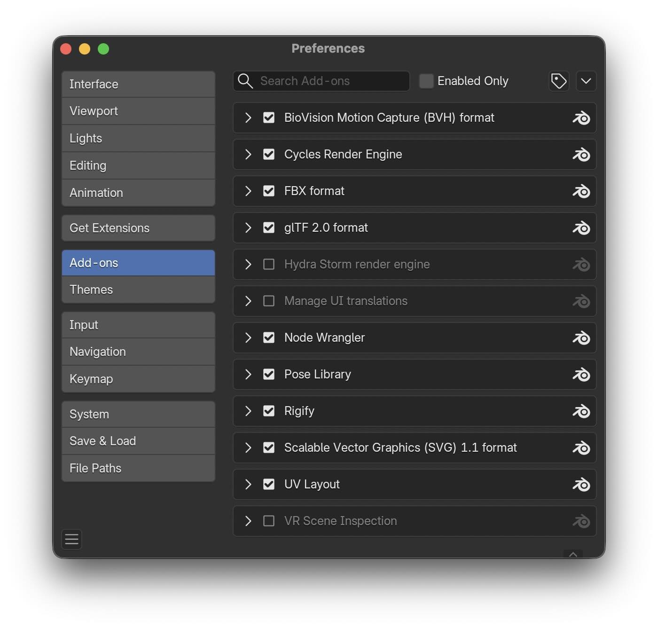Open the add-ons settings dropdown arrow
Screen dimensions: 658x628
click(586, 81)
